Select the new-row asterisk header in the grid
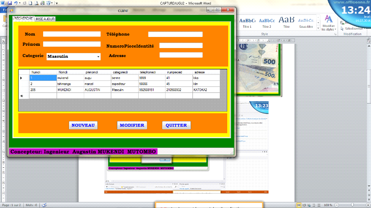The image size is (371, 208). (24, 96)
